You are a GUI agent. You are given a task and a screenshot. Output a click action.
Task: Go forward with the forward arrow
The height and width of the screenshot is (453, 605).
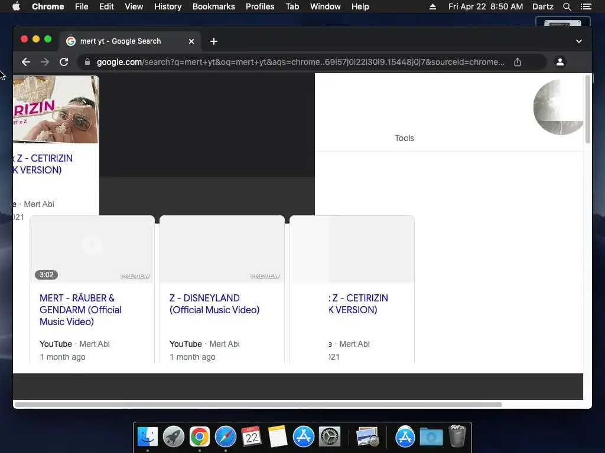tap(45, 62)
